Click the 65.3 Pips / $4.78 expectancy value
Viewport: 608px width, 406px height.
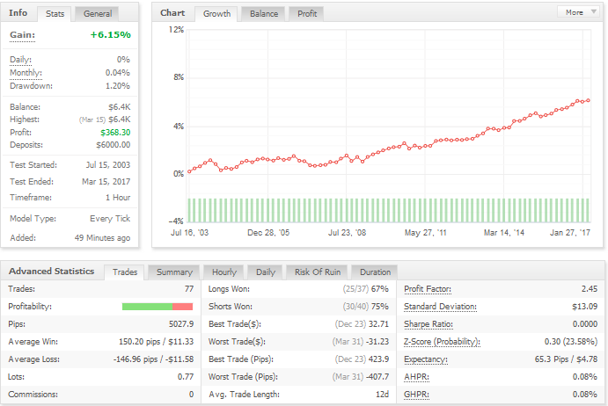pyautogui.click(x=566, y=359)
